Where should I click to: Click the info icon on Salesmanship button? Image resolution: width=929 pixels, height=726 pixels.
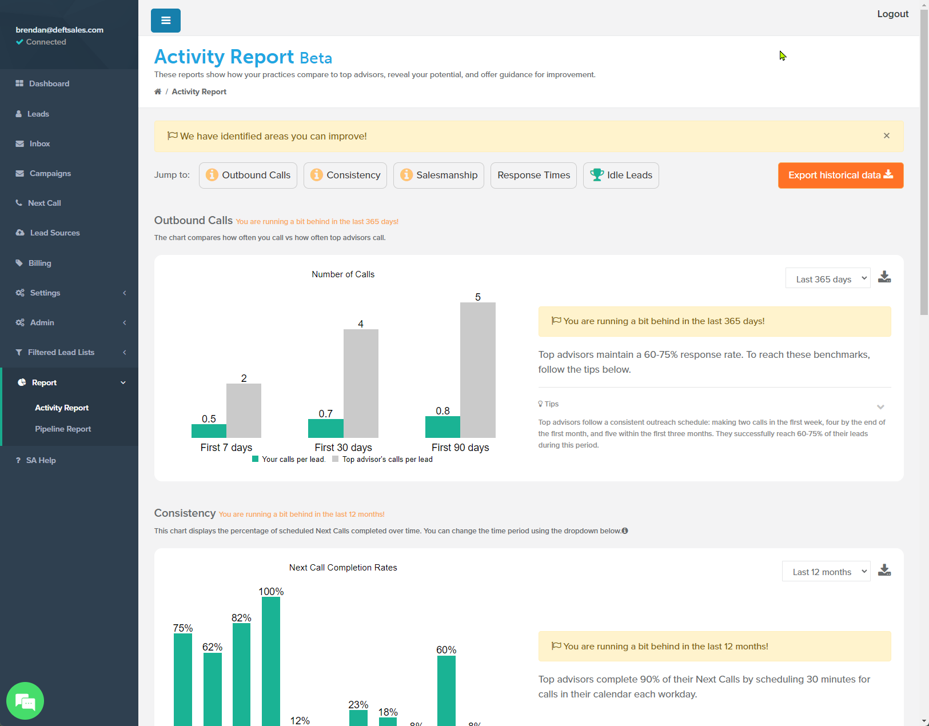[406, 175]
